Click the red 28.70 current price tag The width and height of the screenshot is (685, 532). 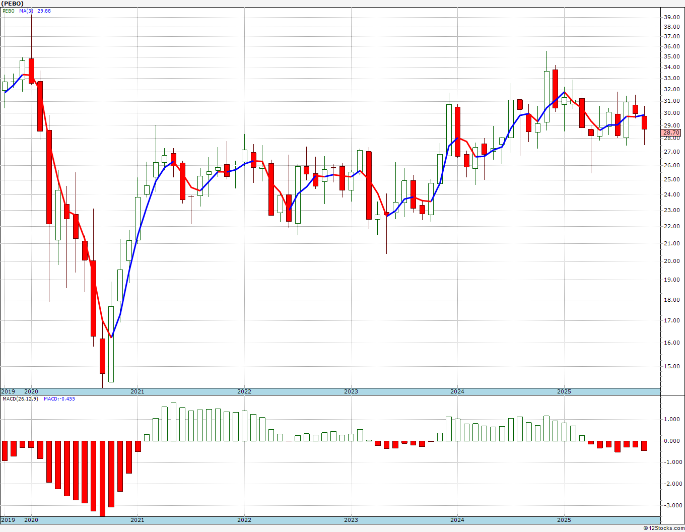pos(671,132)
